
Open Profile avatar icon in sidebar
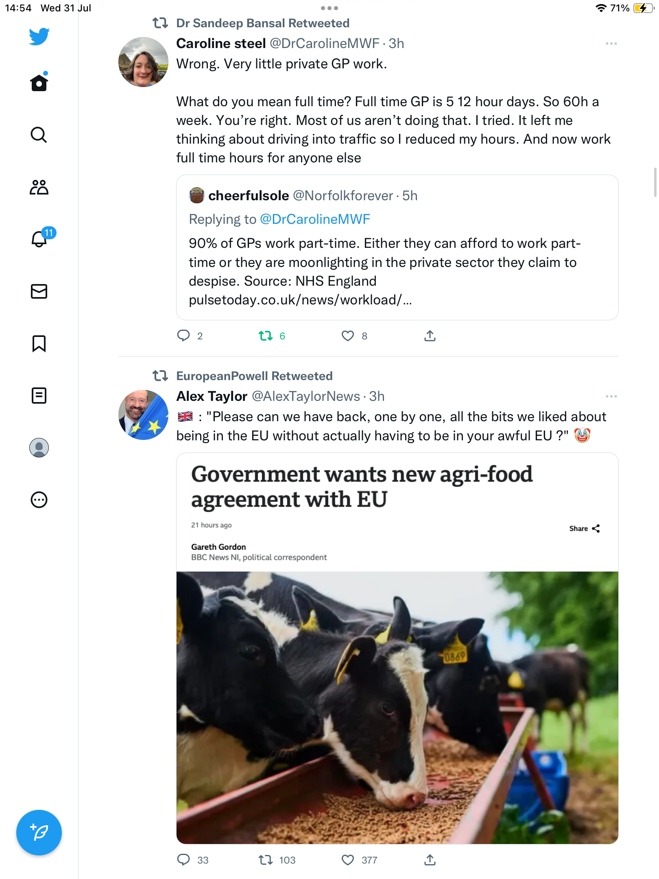pos(39,448)
